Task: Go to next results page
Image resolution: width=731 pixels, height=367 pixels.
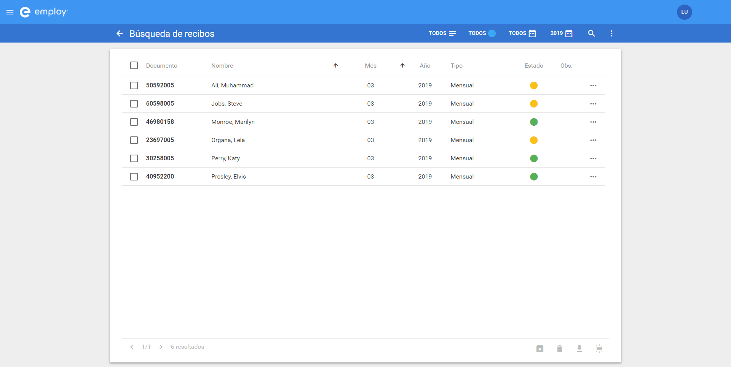Action: click(x=161, y=347)
